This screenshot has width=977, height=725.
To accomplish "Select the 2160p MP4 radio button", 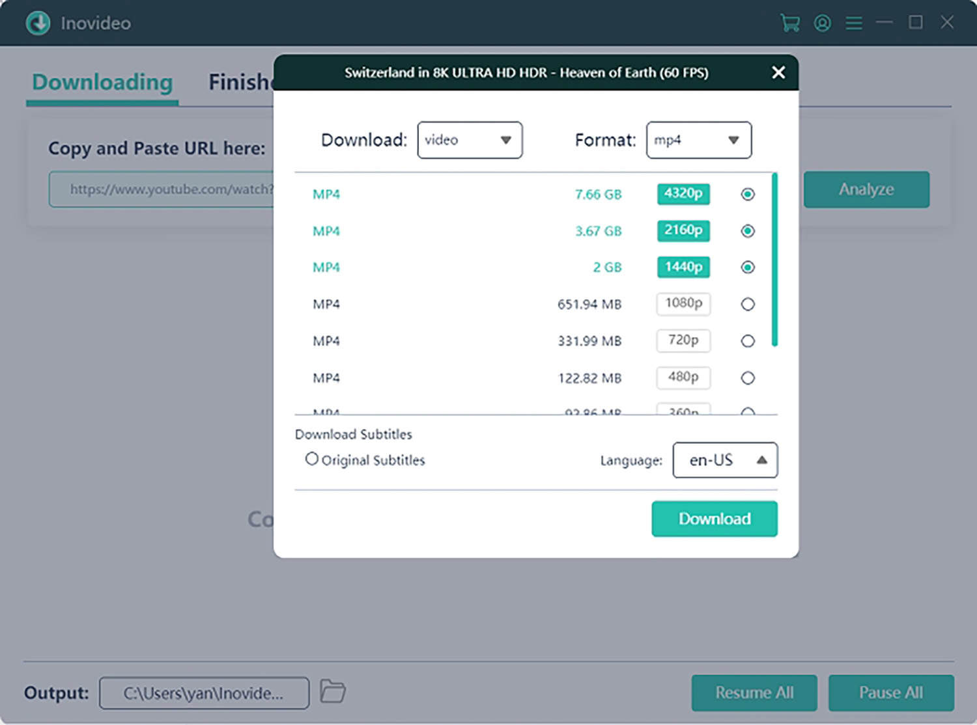I will [748, 231].
